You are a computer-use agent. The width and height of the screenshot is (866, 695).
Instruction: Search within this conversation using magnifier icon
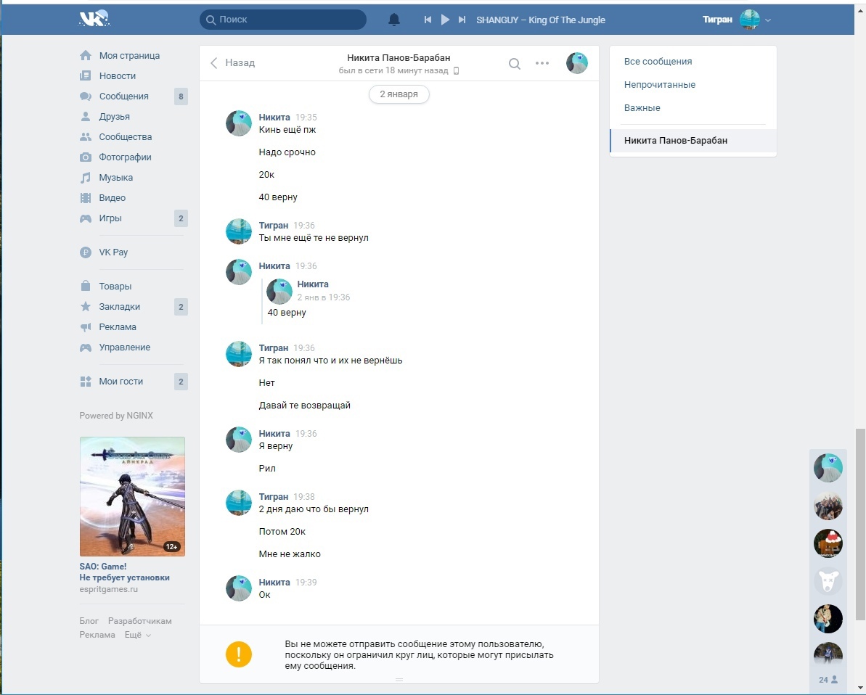pyautogui.click(x=515, y=64)
